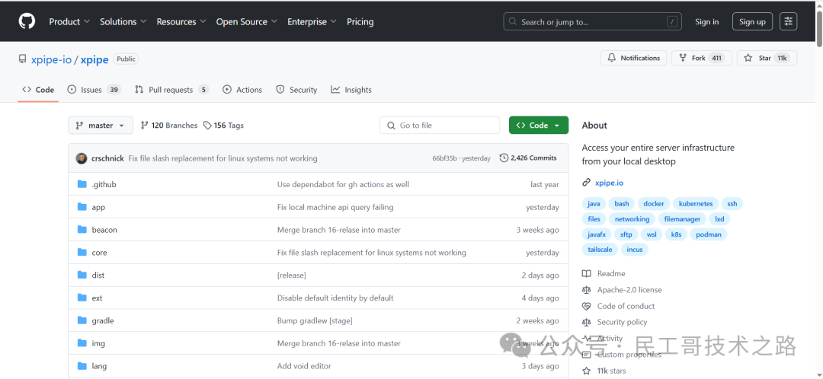View the 120 Branches link

[169, 126]
